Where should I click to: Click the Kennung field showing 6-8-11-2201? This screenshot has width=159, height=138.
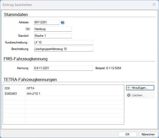63,68
